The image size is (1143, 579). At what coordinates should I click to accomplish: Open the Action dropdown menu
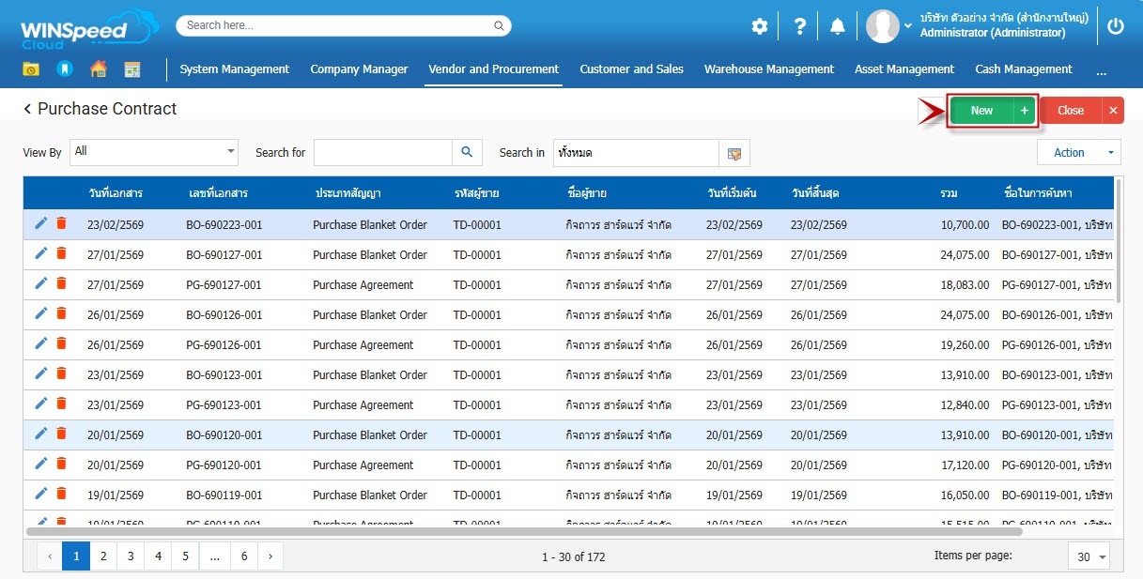coord(1078,152)
